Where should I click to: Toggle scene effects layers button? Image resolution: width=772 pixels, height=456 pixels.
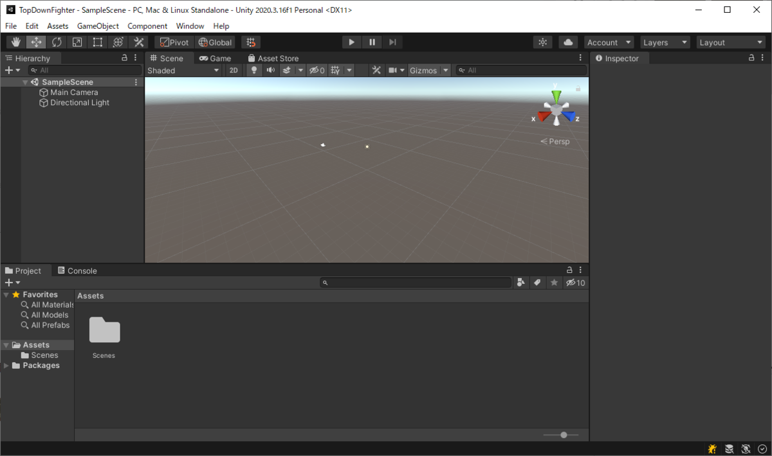(x=288, y=71)
